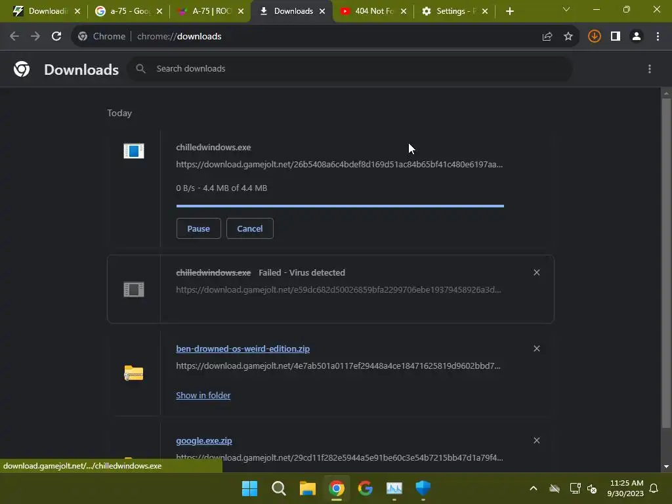Remove ben-drowned-os-weird-edition.zip from list
This screenshot has width=672, height=504.
point(537,348)
